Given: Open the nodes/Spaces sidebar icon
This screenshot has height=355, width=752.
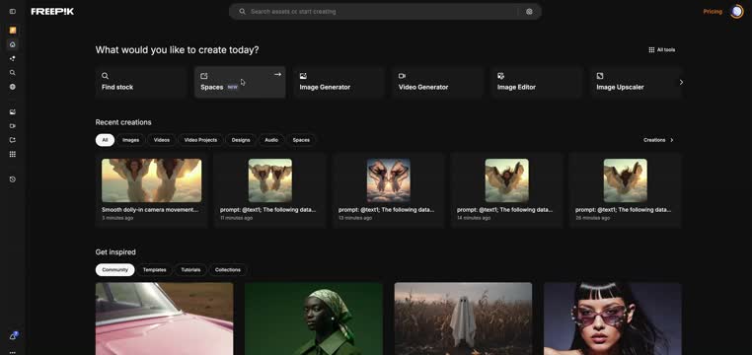Looking at the screenshot, I should (x=13, y=58).
